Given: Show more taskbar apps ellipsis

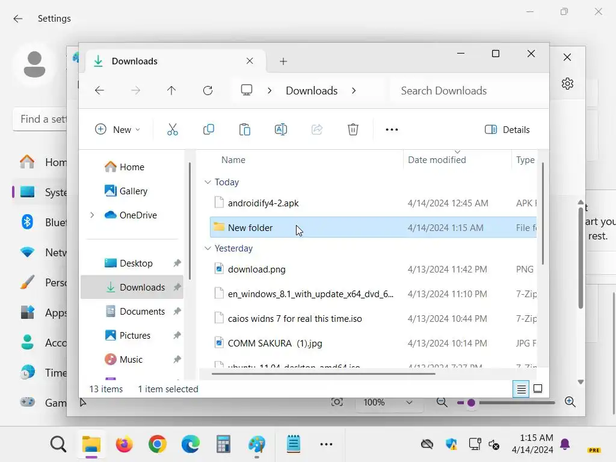Looking at the screenshot, I should pyautogui.click(x=327, y=445).
